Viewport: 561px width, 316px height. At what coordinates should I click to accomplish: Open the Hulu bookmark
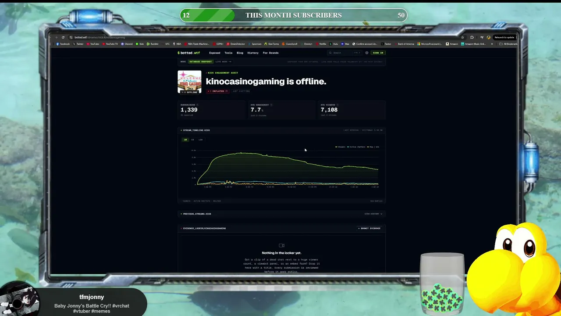[334, 44]
